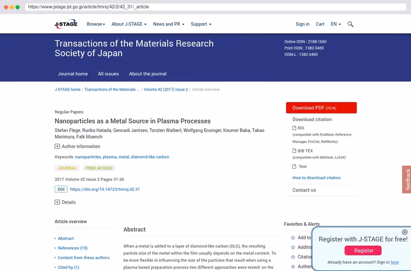Expand the Details plus icon
This screenshot has height=271, width=411.
[57, 202]
